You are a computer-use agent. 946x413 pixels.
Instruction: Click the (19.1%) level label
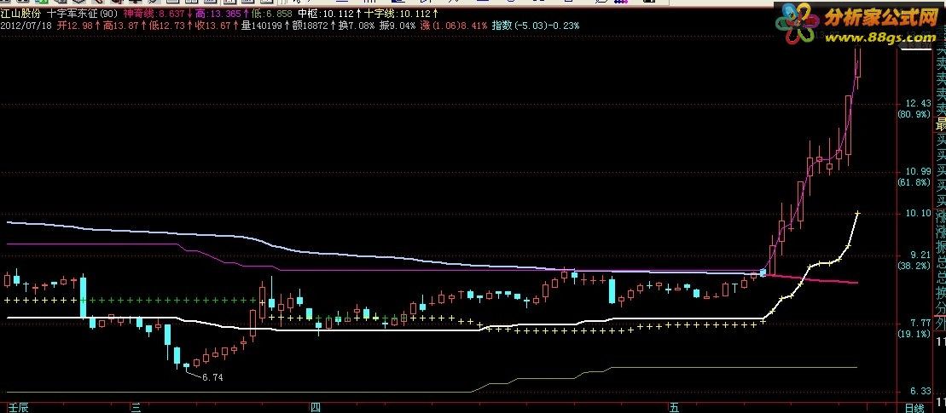tap(915, 334)
